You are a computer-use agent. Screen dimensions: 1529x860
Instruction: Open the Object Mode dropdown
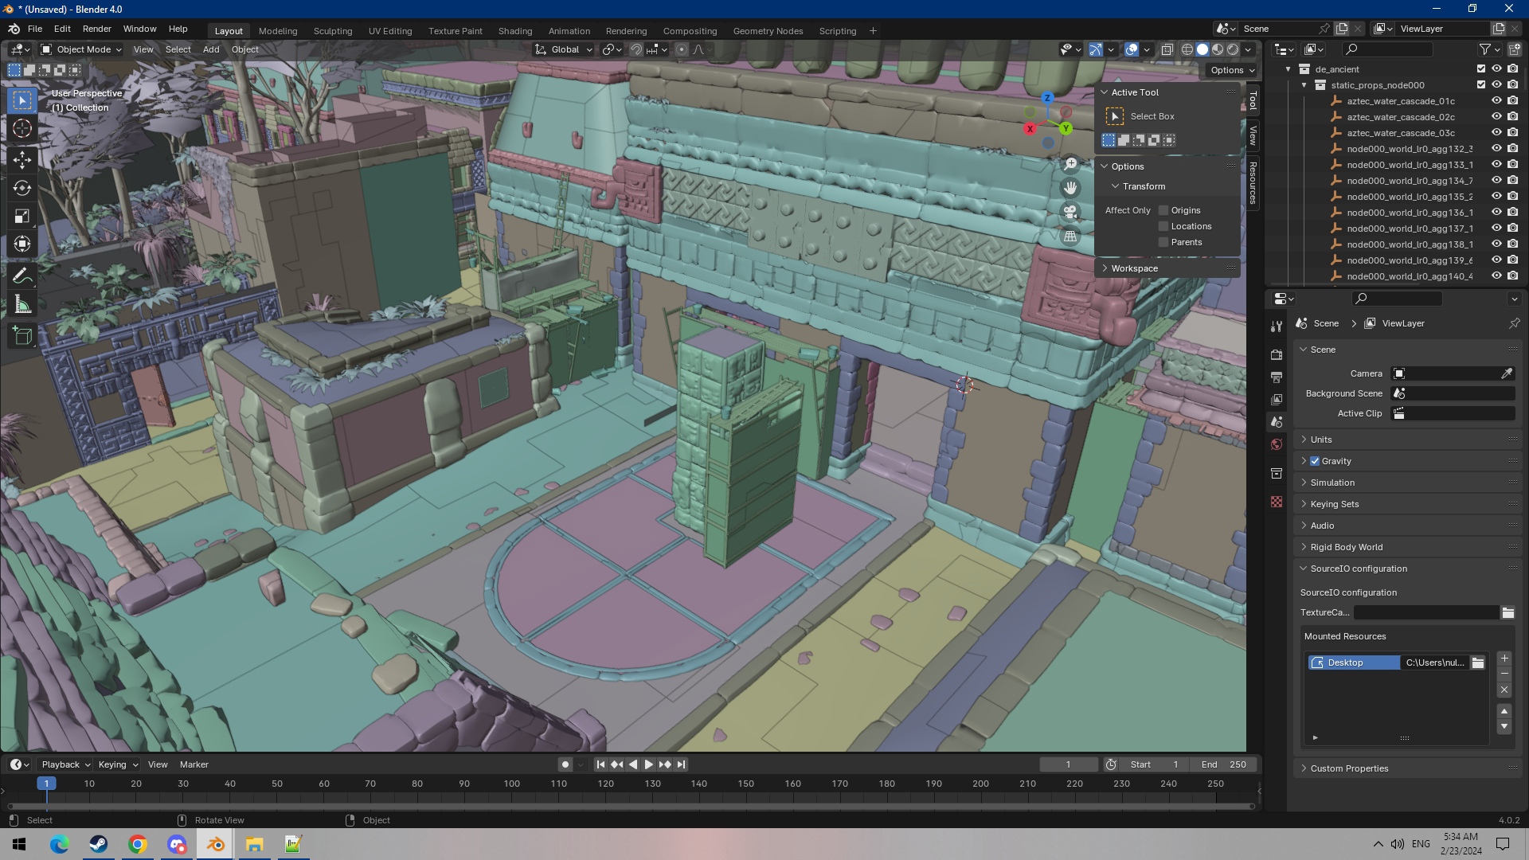tap(80, 49)
